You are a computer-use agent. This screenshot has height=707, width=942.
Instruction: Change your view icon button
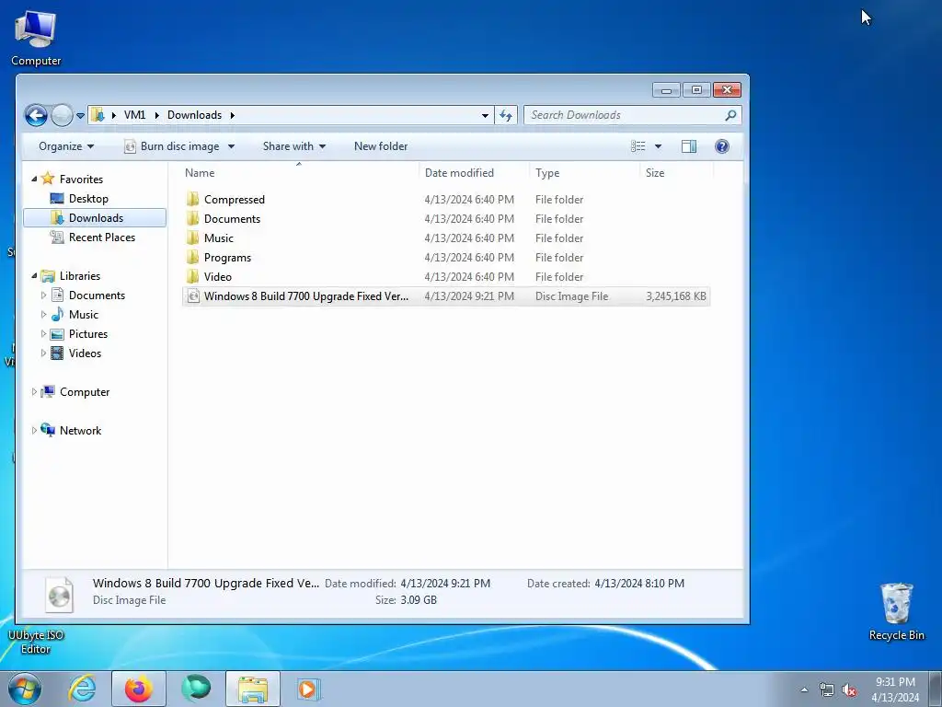click(638, 146)
